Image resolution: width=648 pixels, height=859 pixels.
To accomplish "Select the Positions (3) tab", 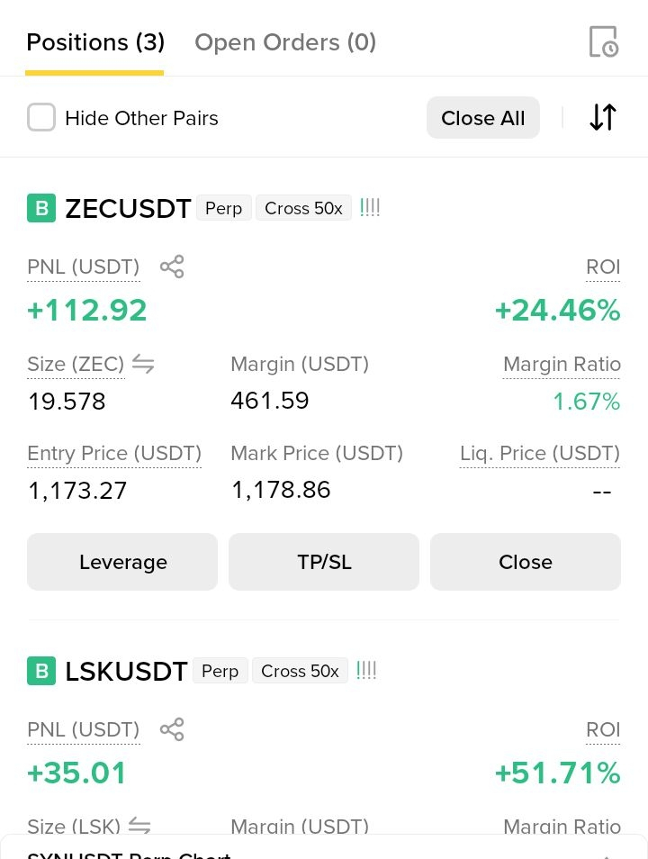I will [x=95, y=42].
